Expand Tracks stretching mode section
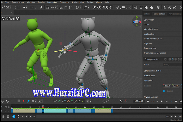Image resolution: width=183 pixels, height=122 pixels. 162,39
